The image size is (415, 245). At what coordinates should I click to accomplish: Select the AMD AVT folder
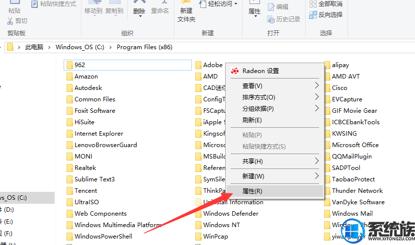point(342,77)
